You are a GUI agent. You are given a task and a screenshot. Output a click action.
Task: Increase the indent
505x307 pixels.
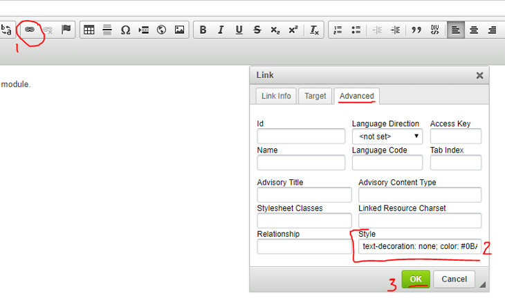pyautogui.click(x=395, y=30)
